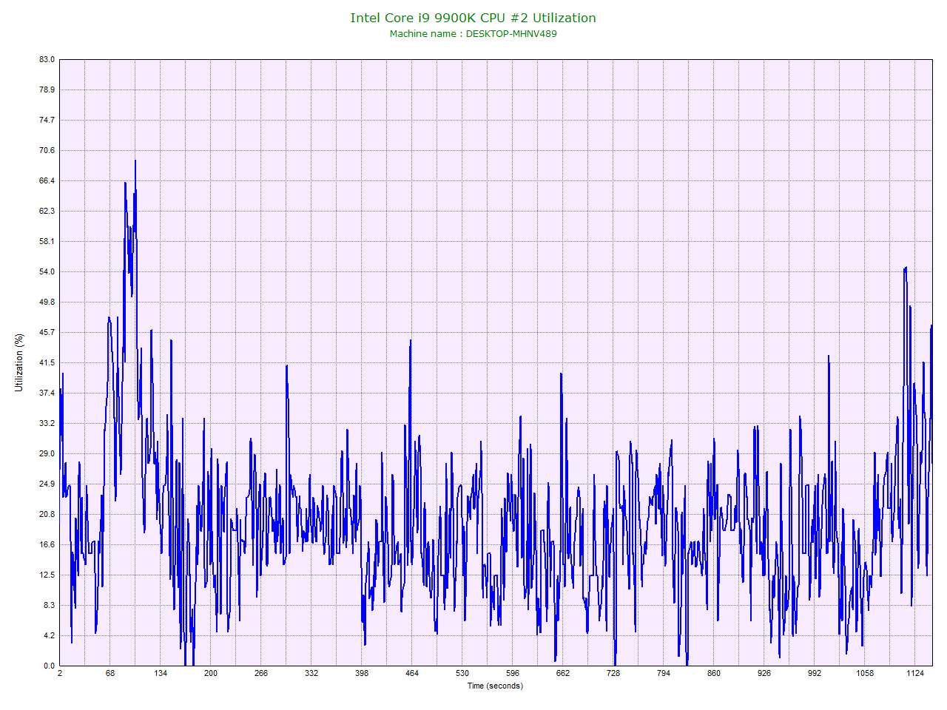Select the '78.9' y-axis value

[47, 90]
